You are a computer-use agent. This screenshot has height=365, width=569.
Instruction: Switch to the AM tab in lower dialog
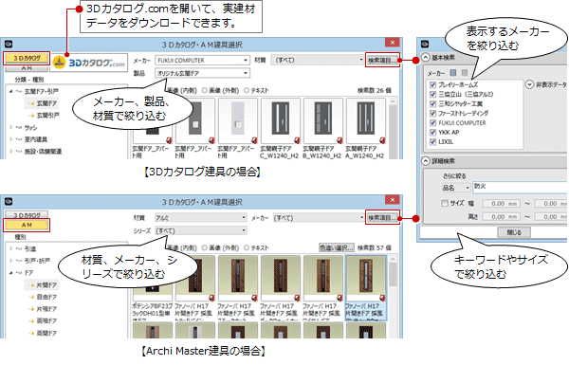[27, 225]
